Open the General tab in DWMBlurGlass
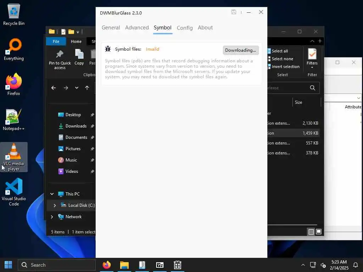The width and height of the screenshot is (363, 272). click(111, 28)
